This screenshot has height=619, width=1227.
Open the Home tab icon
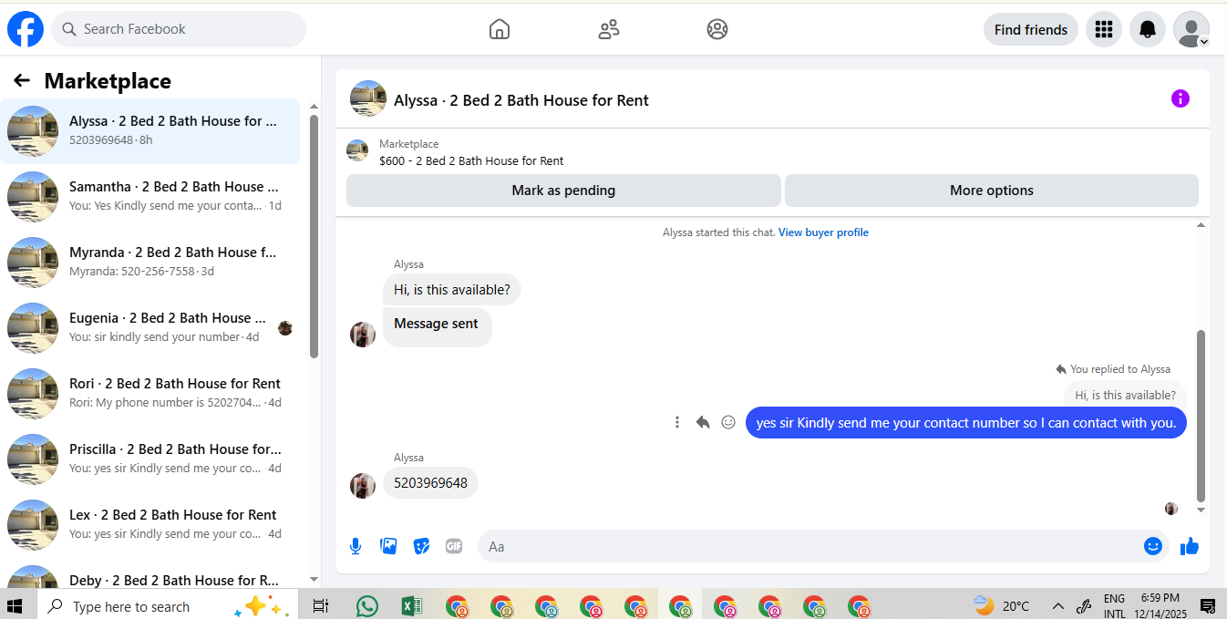[500, 29]
